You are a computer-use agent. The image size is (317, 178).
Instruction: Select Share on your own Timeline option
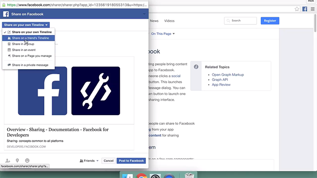click(x=28, y=32)
